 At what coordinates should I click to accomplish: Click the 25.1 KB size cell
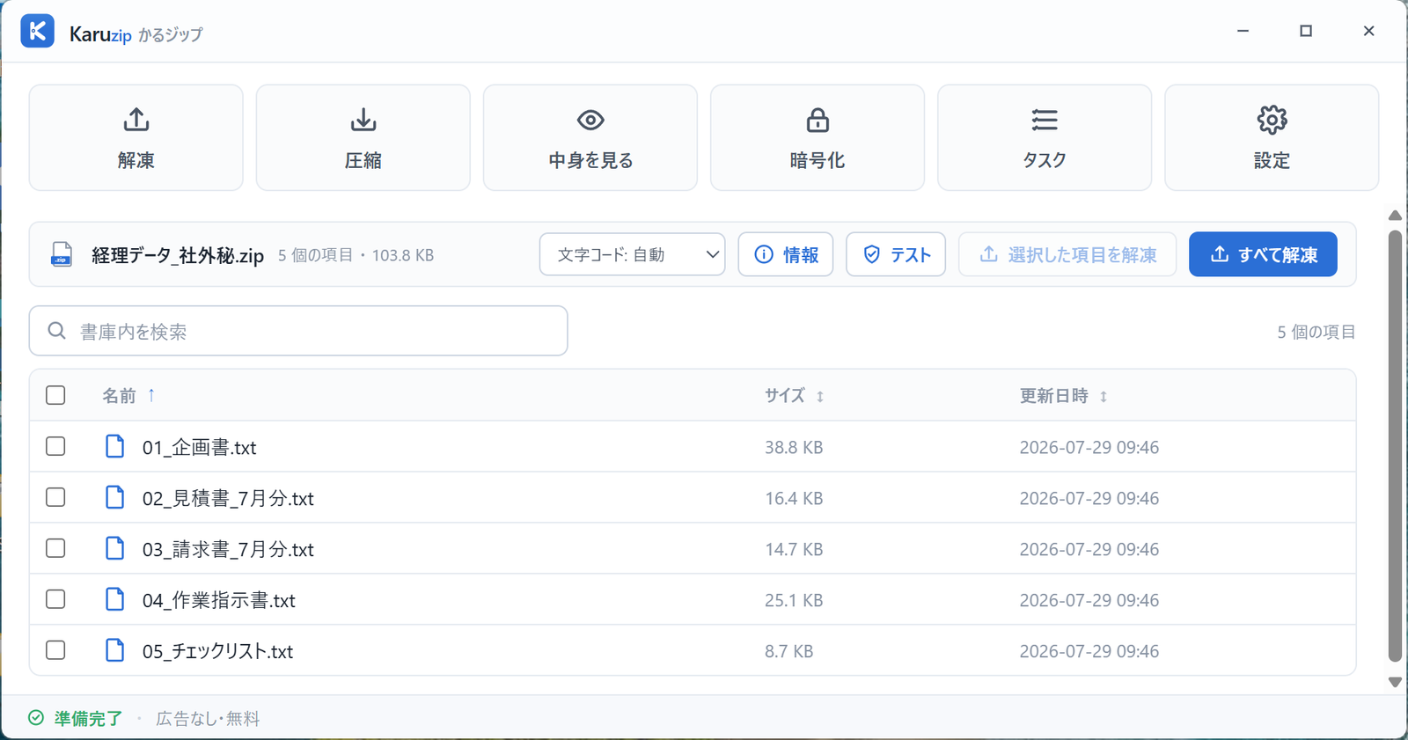pos(794,600)
